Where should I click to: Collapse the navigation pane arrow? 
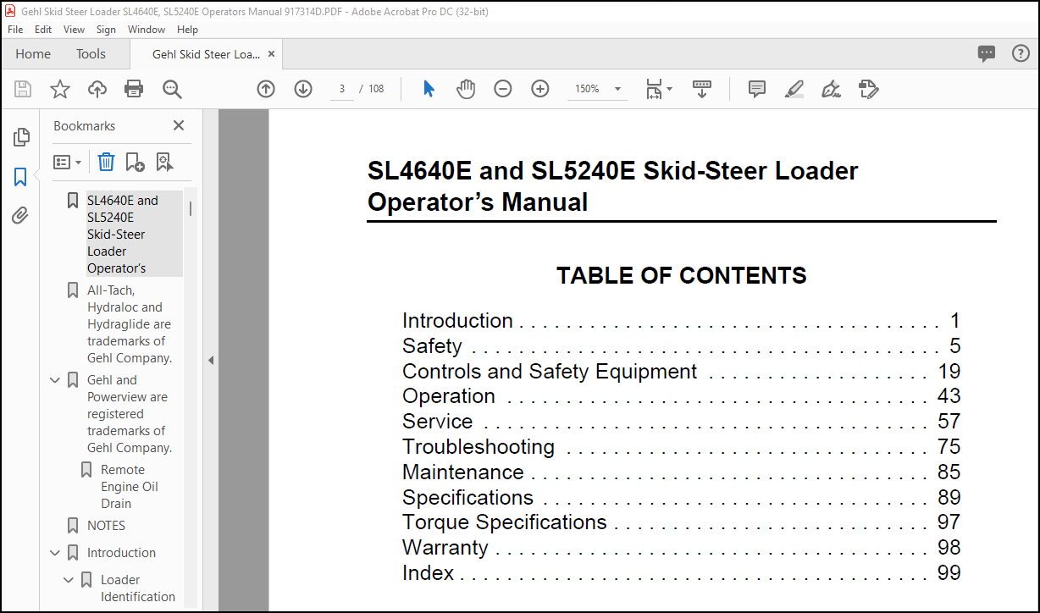[211, 360]
